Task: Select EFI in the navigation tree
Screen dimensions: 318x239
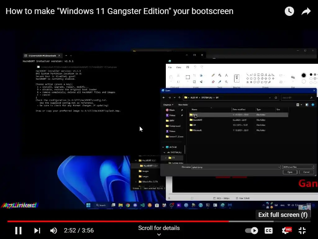Action: pyautogui.click(x=173, y=158)
